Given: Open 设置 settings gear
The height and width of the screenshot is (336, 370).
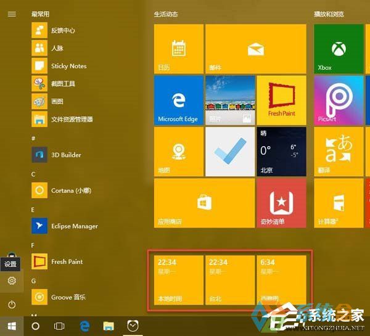Looking at the screenshot, I should 12,281.
